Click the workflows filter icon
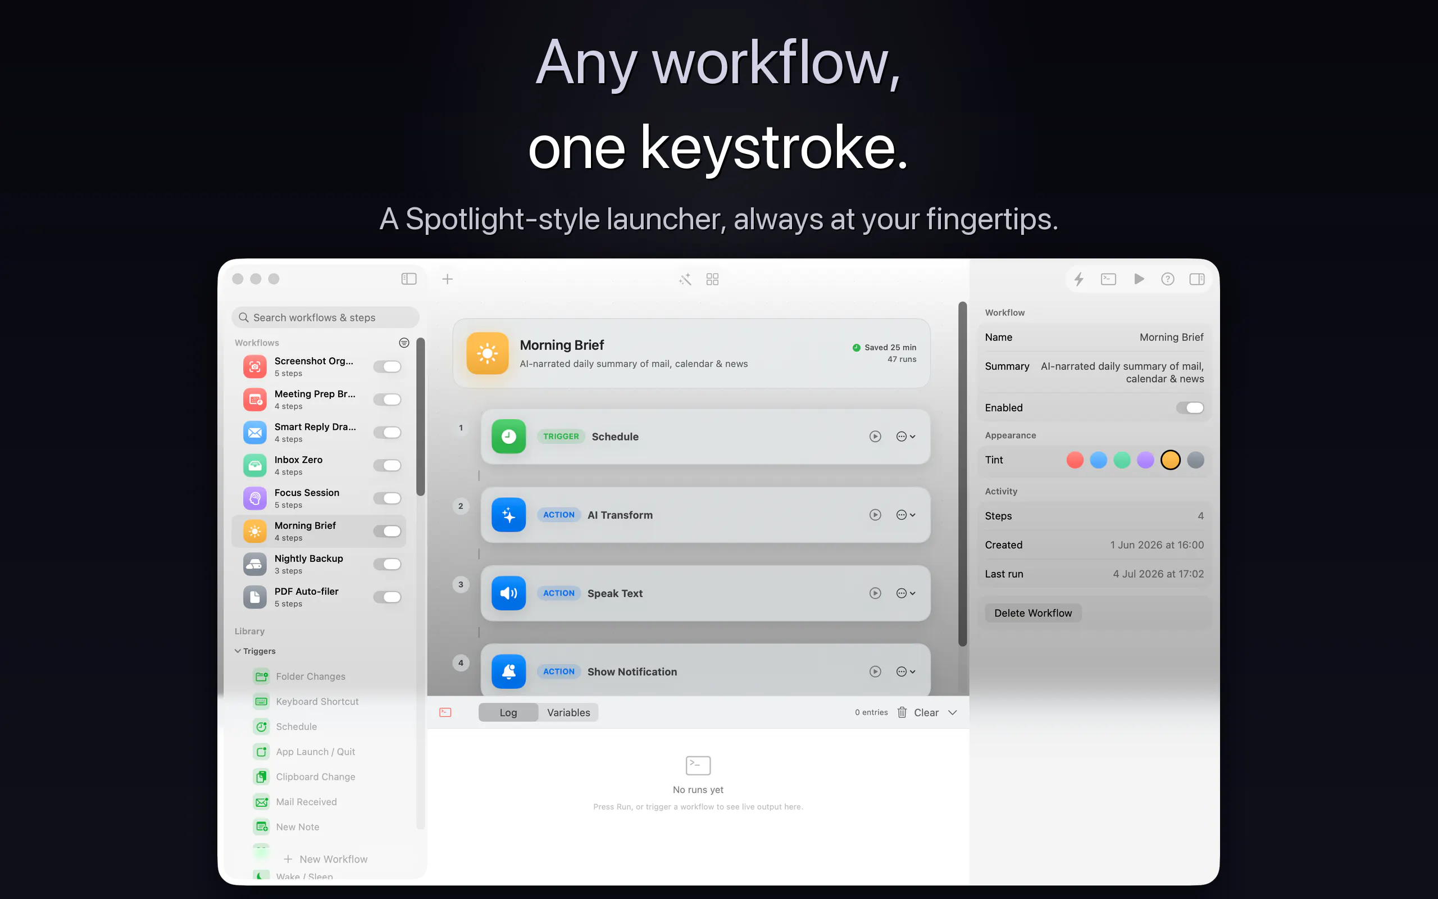 [x=404, y=343]
